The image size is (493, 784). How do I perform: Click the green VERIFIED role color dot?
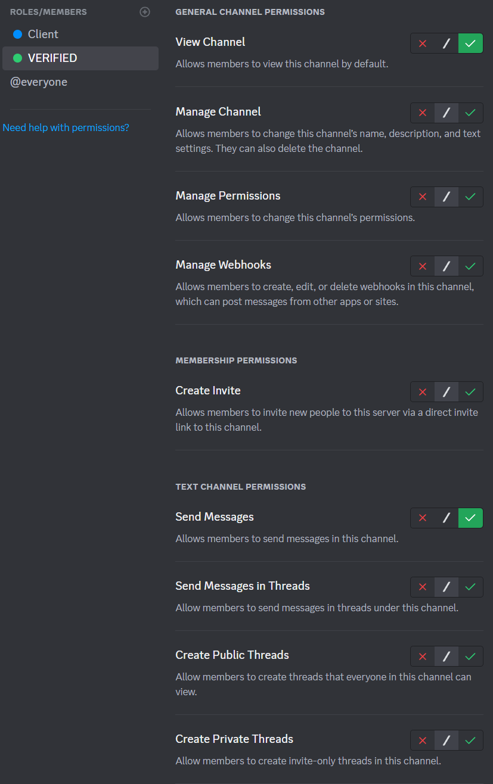(x=17, y=58)
